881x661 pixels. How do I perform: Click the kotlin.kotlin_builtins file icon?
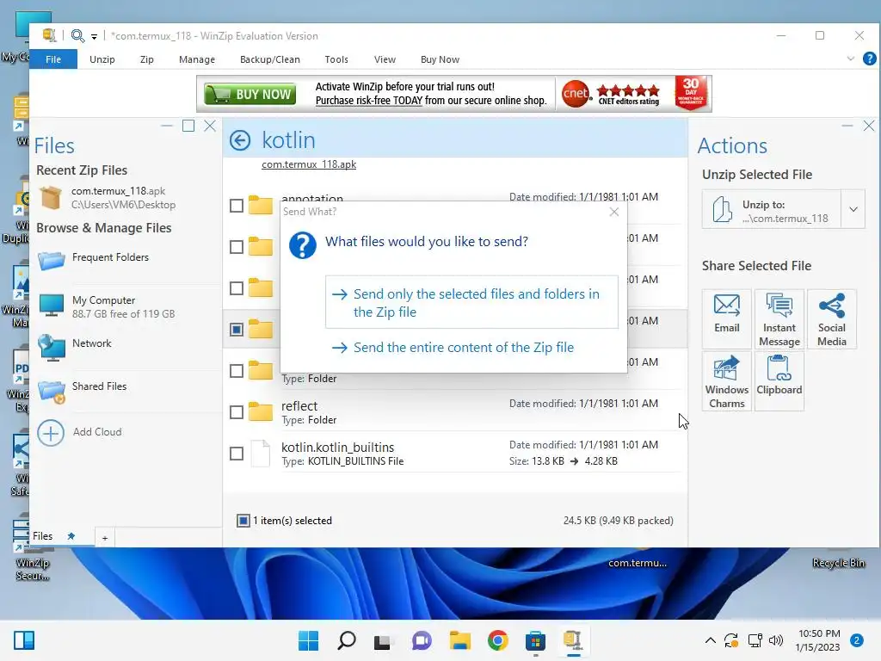(261, 453)
